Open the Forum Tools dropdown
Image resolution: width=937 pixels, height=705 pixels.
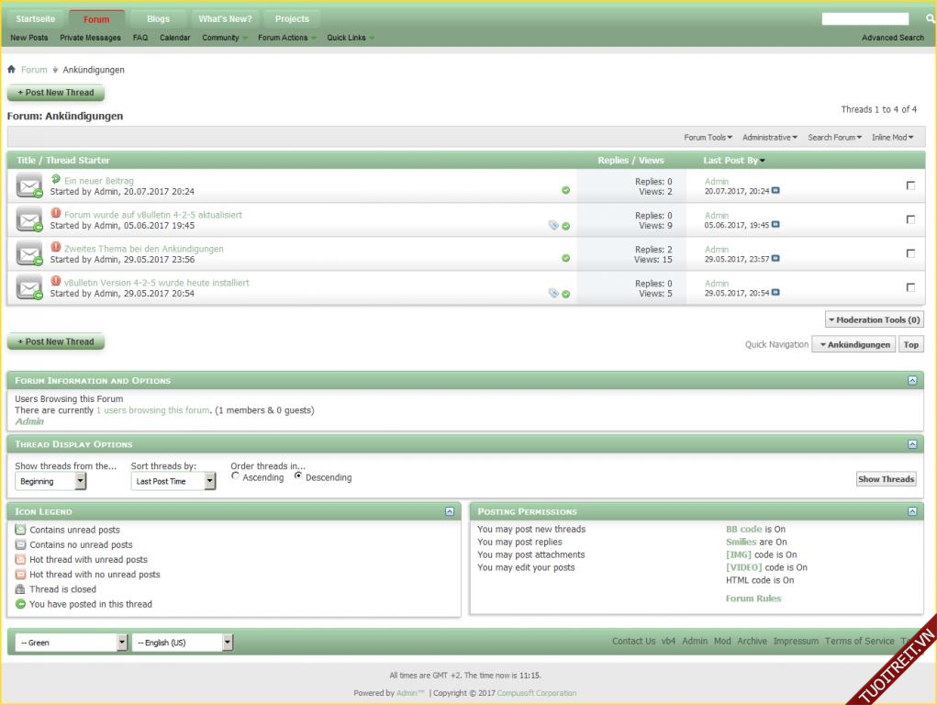pyautogui.click(x=708, y=138)
